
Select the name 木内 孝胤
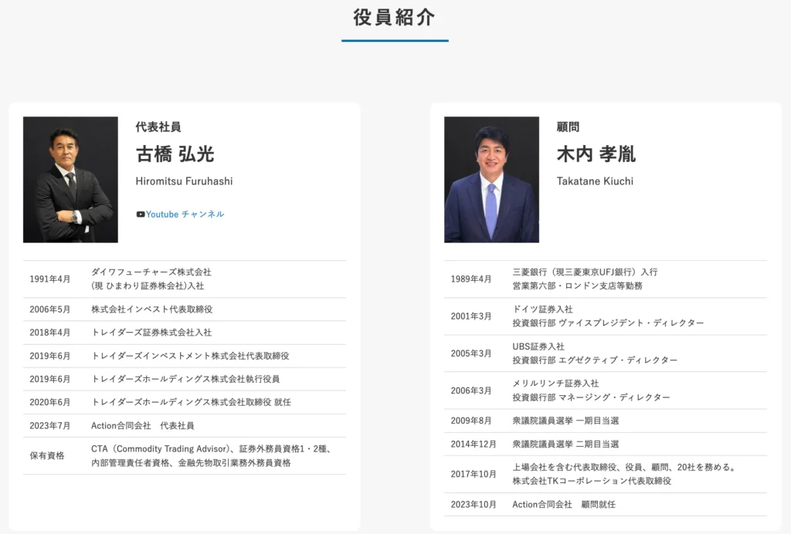(x=596, y=154)
